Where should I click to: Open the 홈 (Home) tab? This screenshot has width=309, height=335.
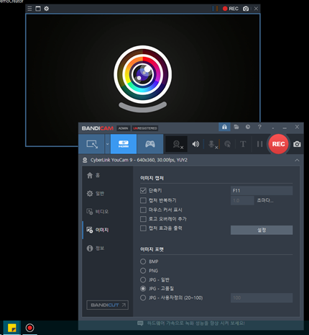click(93, 175)
